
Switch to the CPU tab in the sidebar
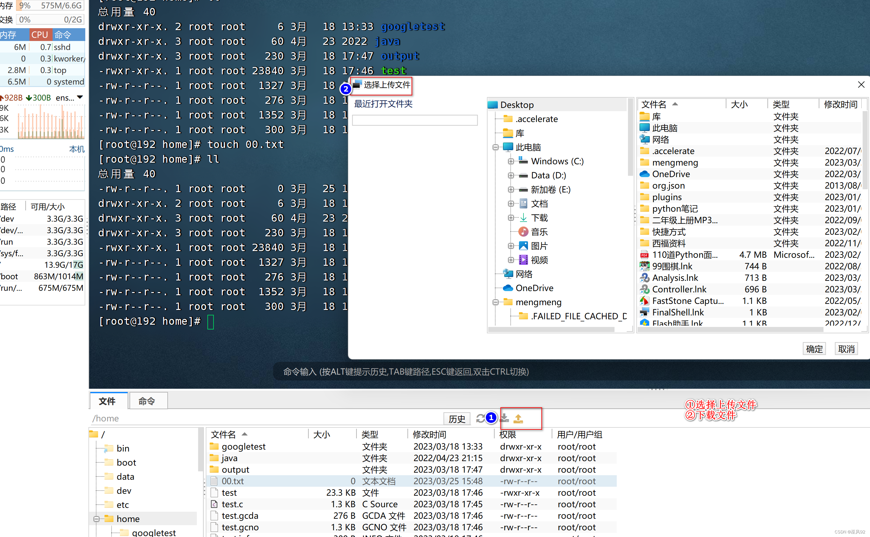(40, 35)
